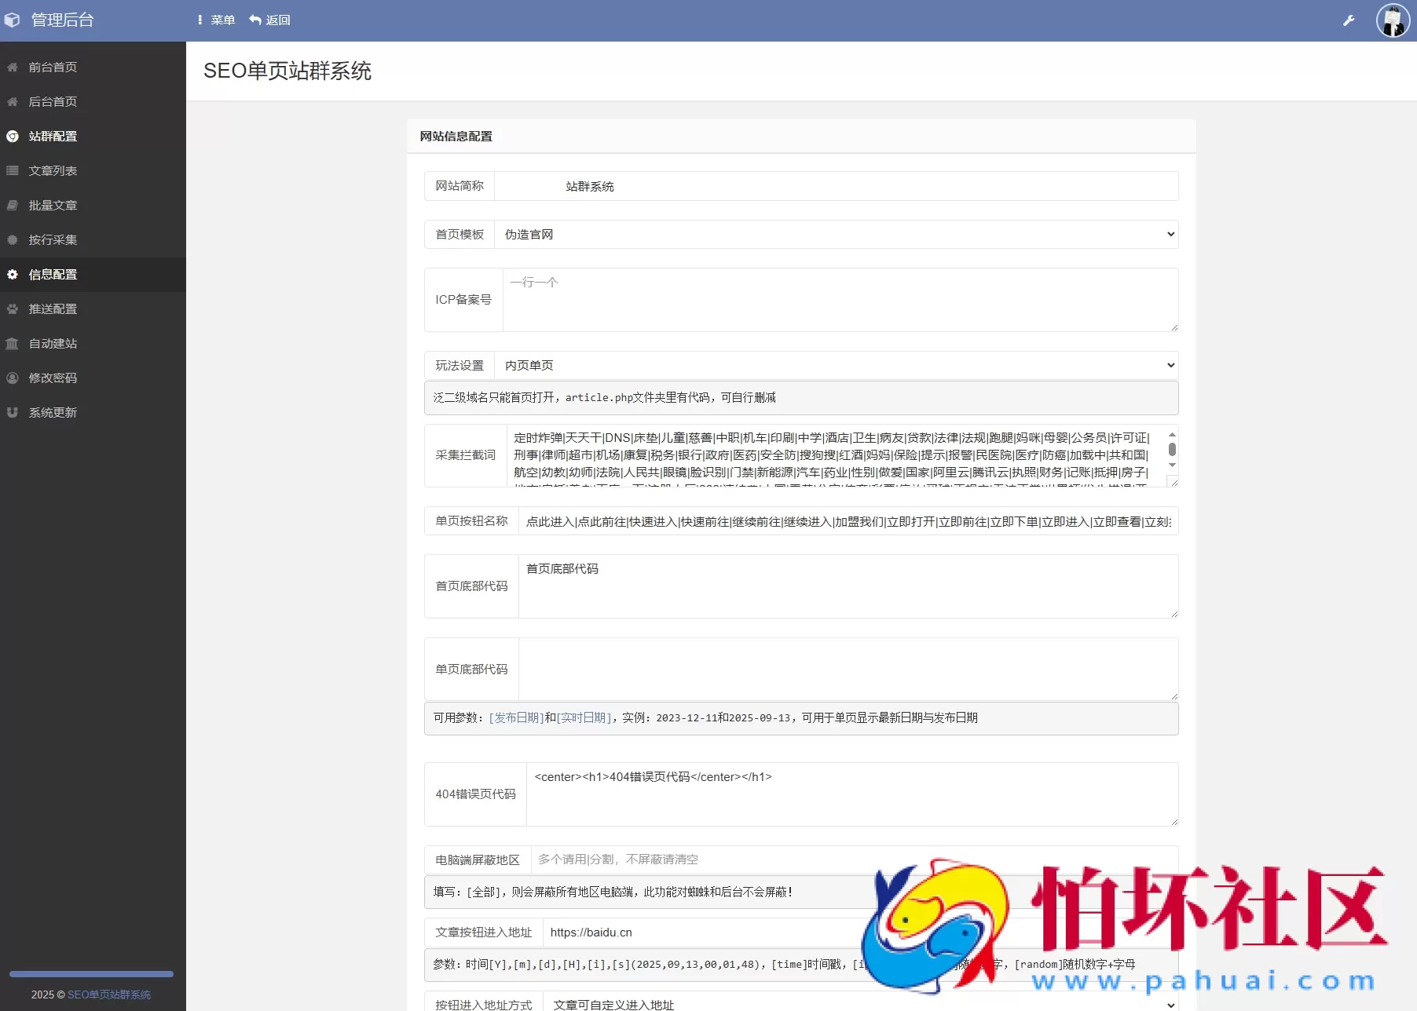1417x1011 pixels.
Task: Select the 修改密码 user icon
Action: 12,378
